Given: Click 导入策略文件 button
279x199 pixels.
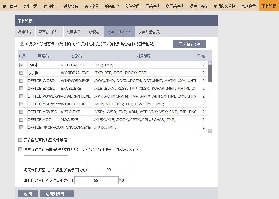Looking at the screenshot, I should pyautogui.click(x=189, y=44).
